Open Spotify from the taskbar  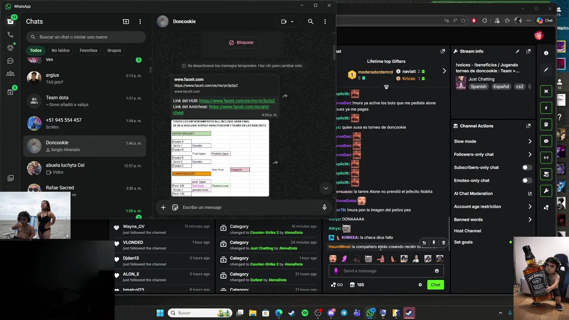point(305,313)
